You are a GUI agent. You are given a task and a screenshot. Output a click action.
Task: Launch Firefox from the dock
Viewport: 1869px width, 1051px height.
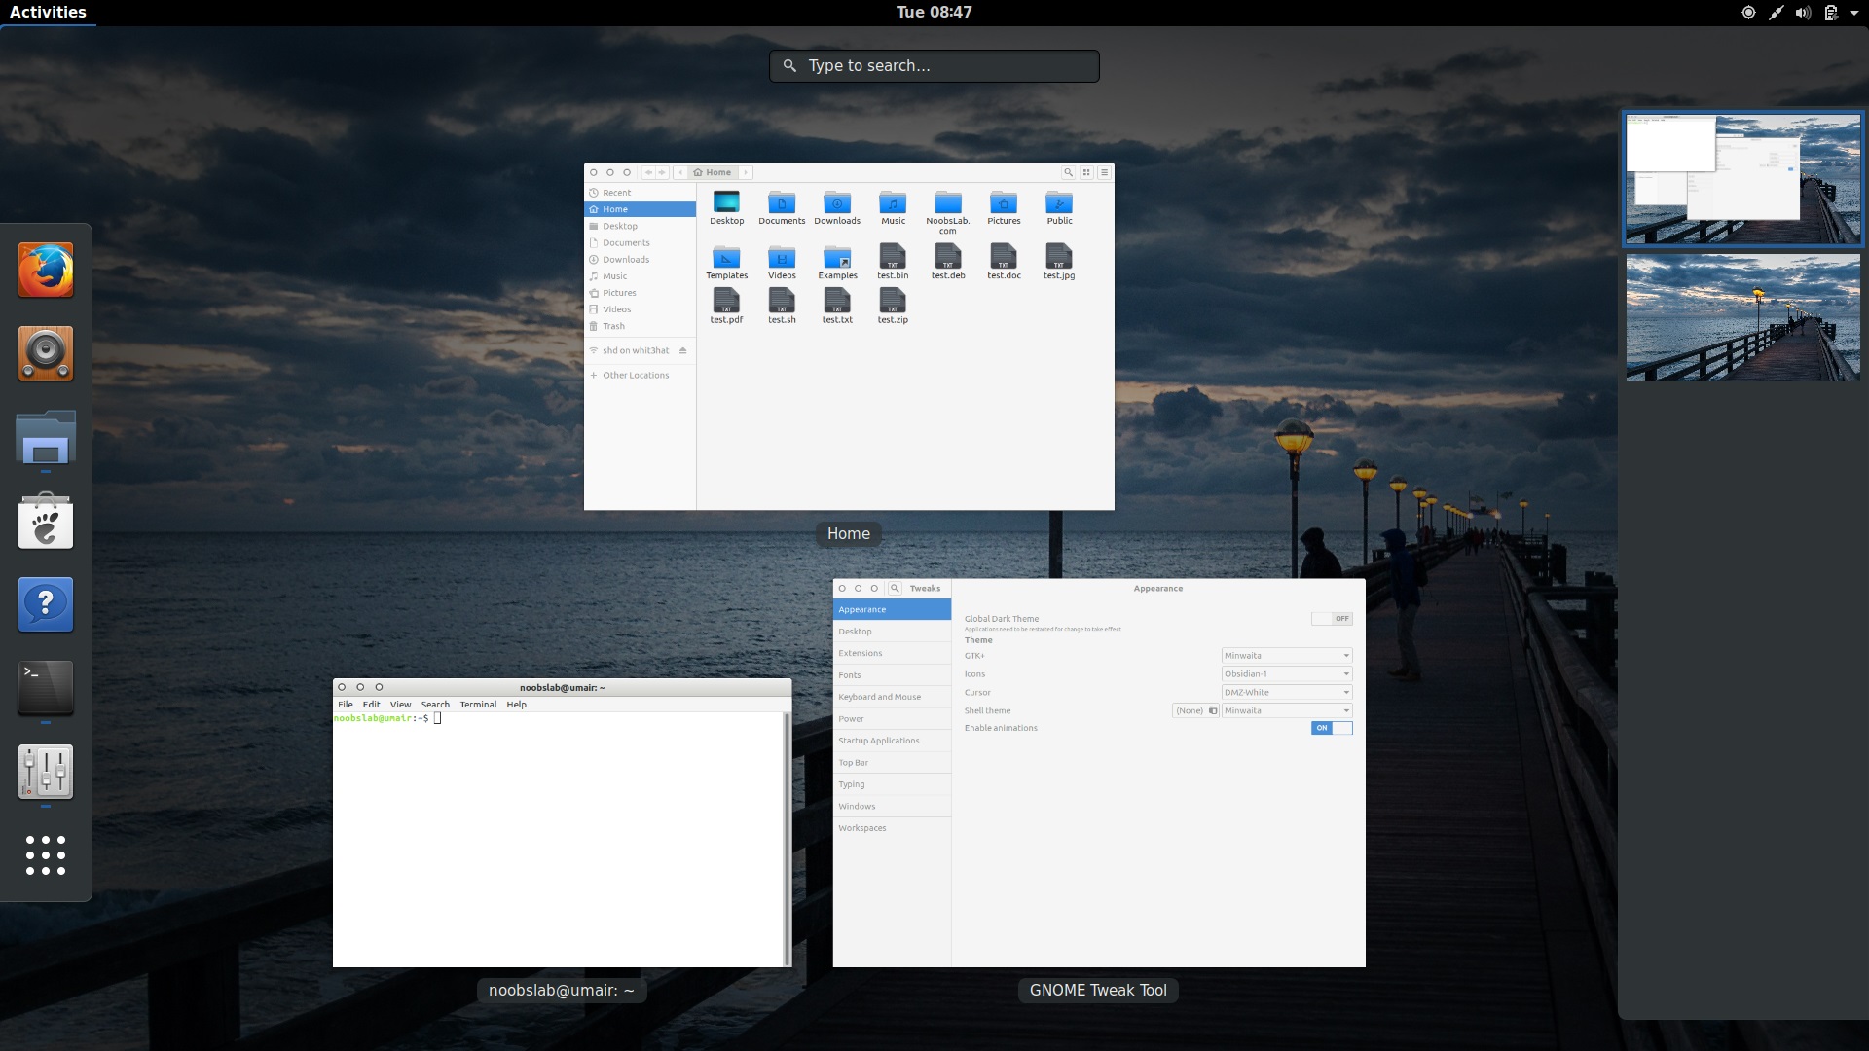(45, 270)
